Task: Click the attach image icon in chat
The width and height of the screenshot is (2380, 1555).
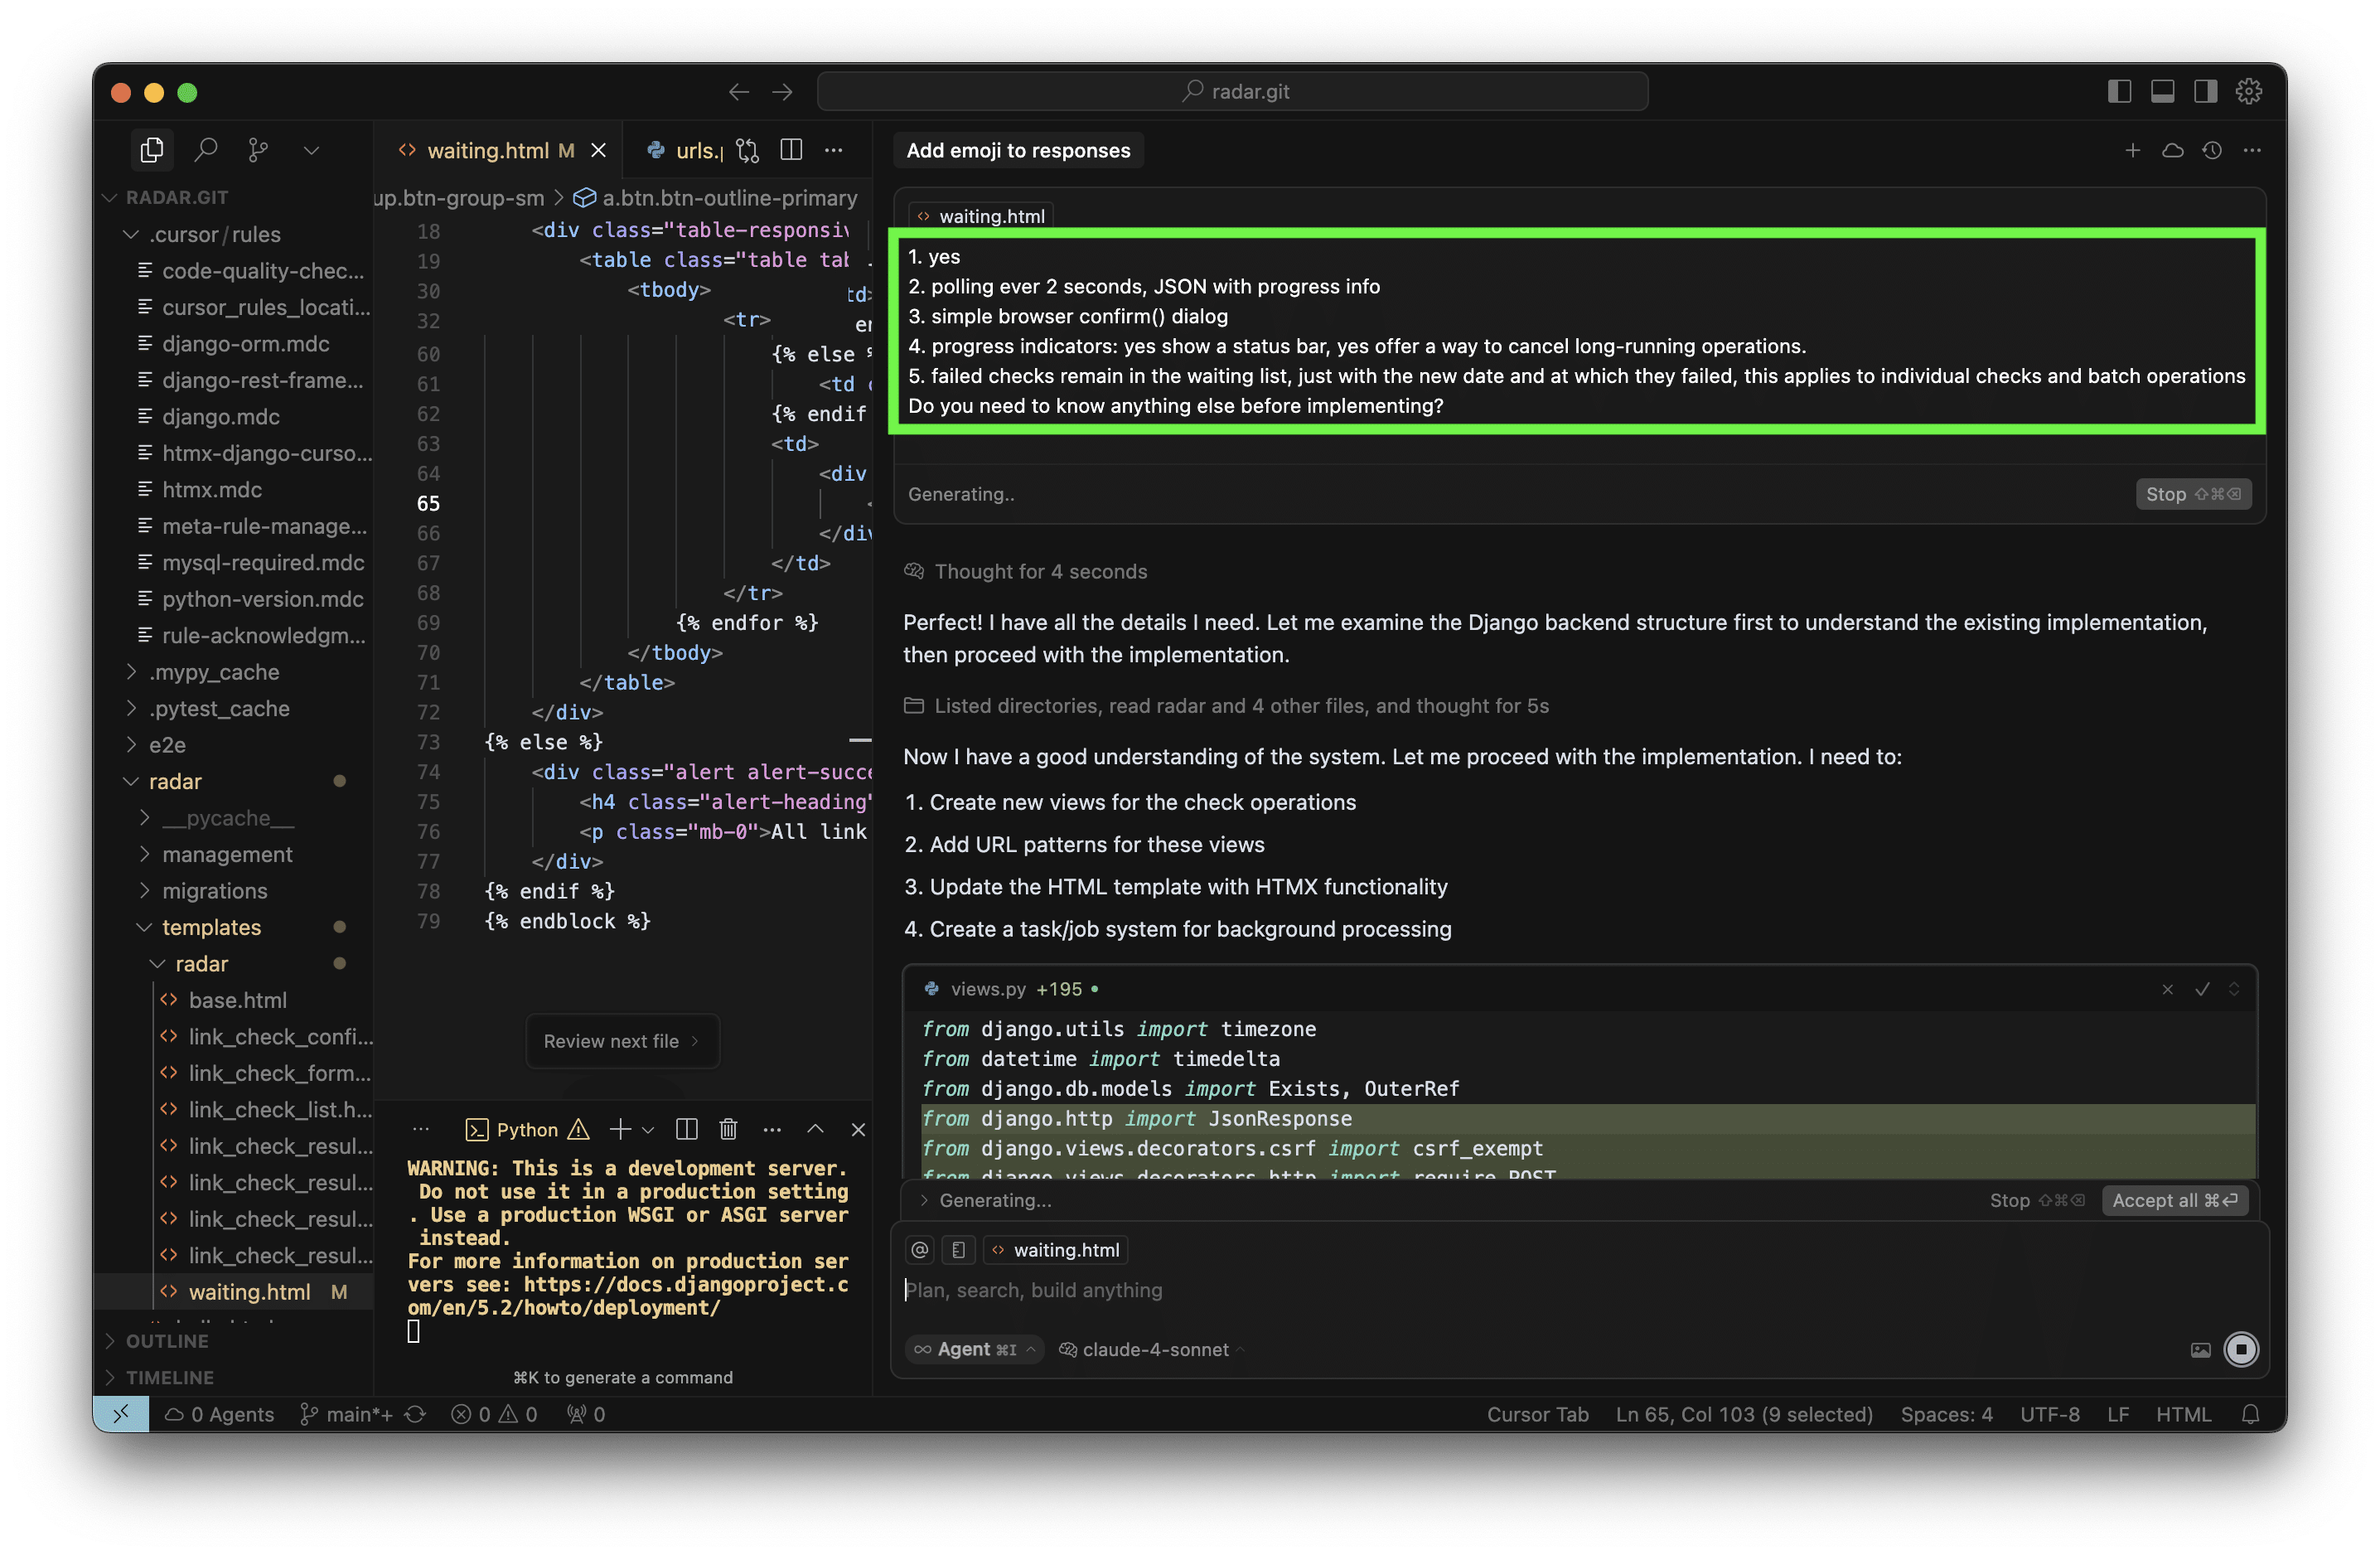Action: pos(2200,1350)
